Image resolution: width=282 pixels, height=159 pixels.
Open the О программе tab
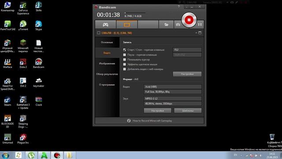pyautogui.click(x=107, y=84)
